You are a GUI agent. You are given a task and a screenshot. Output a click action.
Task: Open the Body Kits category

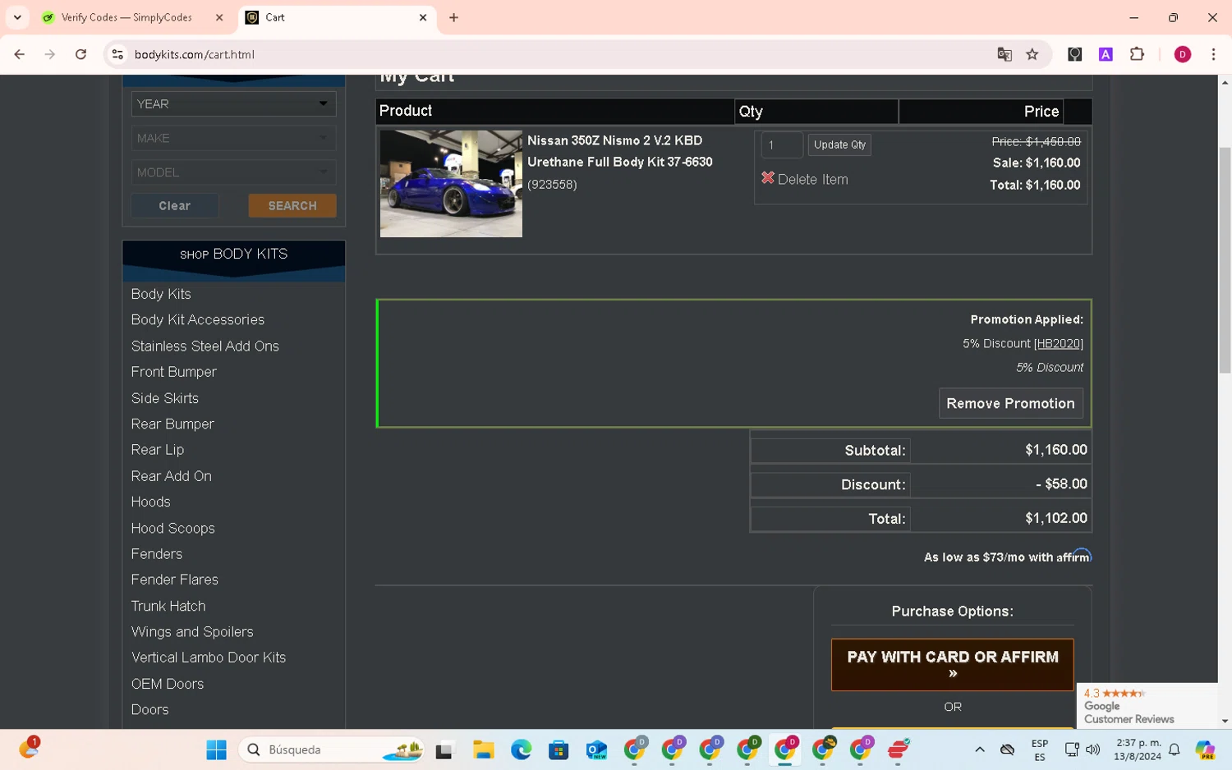click(161, 294)
